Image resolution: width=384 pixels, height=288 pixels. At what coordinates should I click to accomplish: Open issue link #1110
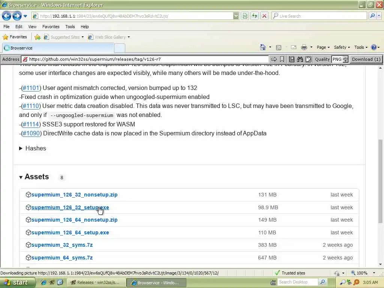click(x=31, y=106)
